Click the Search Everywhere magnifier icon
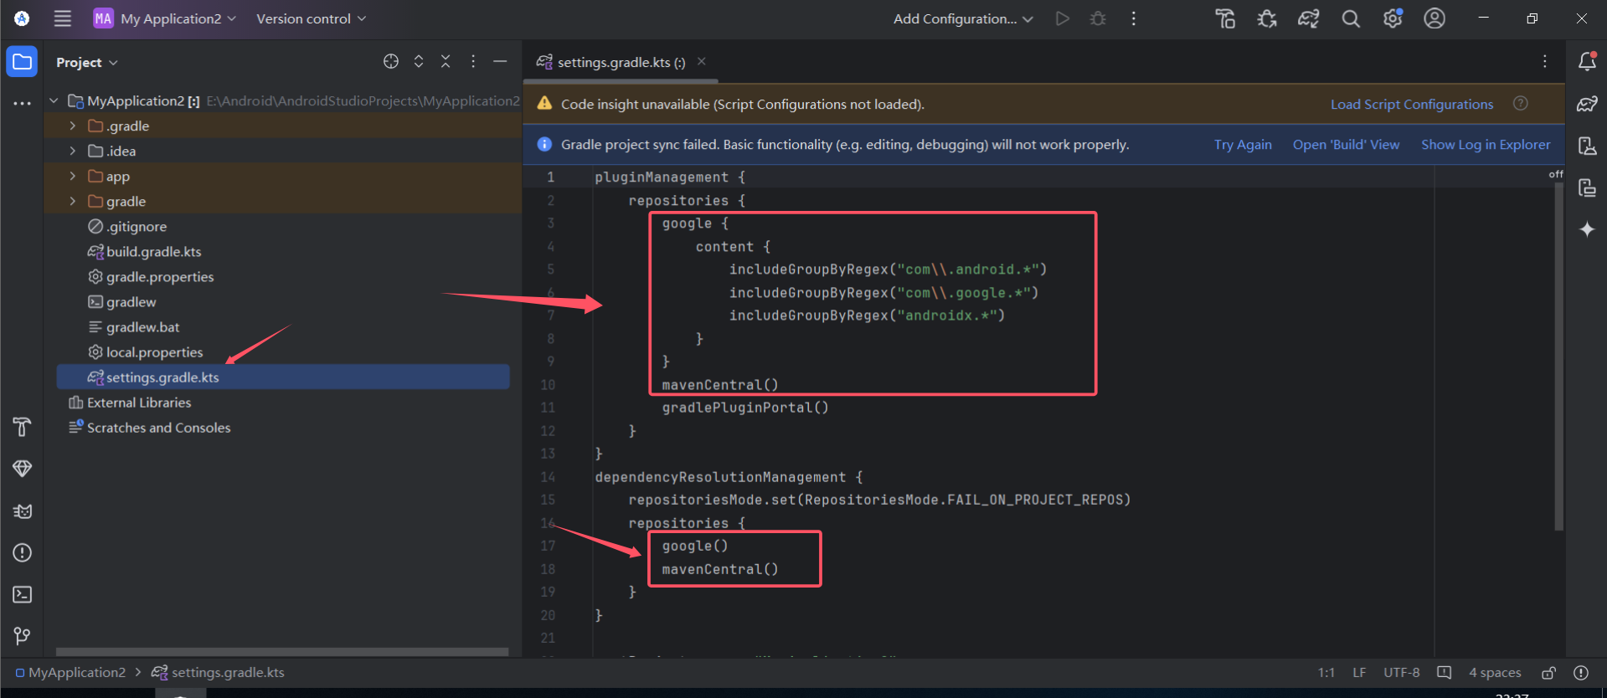Viewport: 1607px width, 698px height. click(x=1350, y=18)
